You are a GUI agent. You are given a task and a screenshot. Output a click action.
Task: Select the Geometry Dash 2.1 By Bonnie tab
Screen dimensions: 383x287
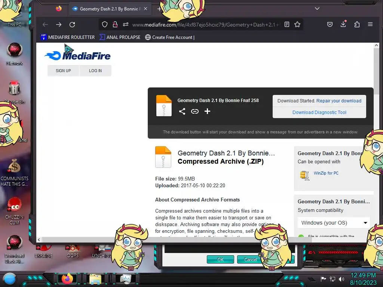point(110,9)
